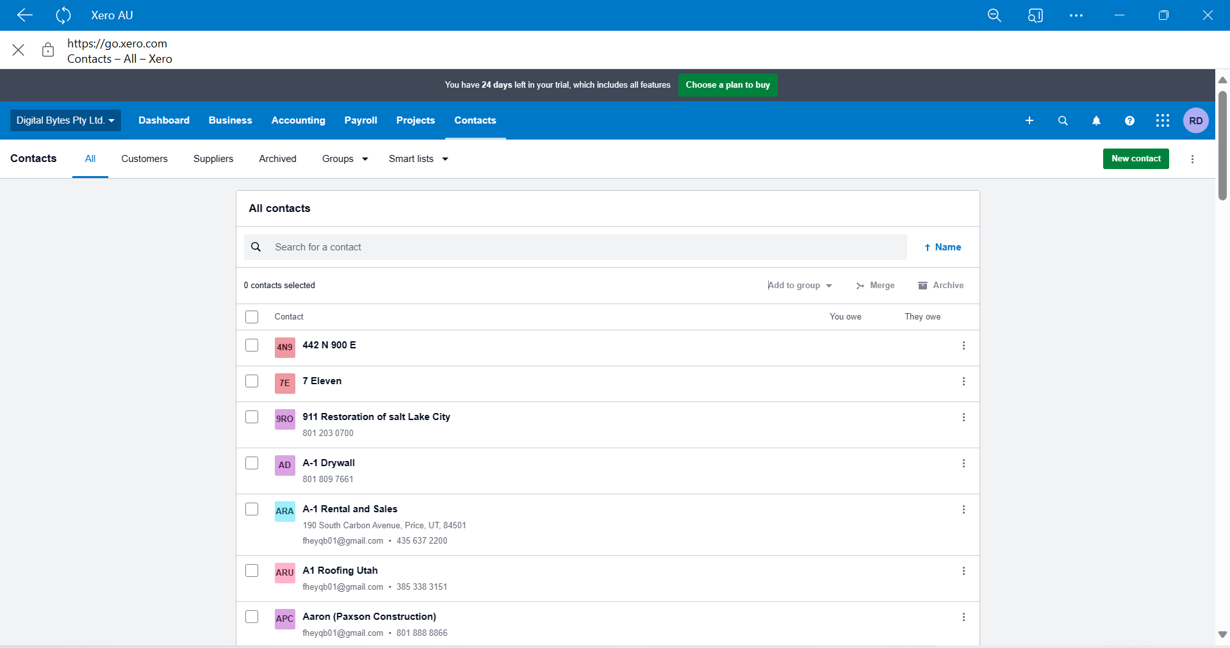1230x648 pixels.
Task: Select the A1 Roofing Utah checkbox
Action: [252, 571]
